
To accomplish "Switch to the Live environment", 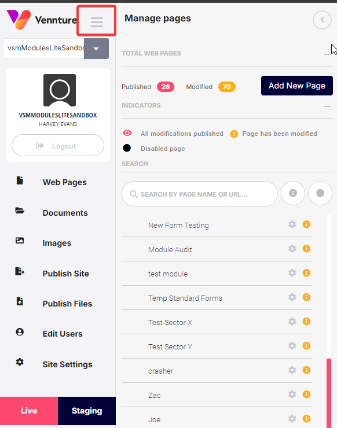I will [x=29, y=411].
